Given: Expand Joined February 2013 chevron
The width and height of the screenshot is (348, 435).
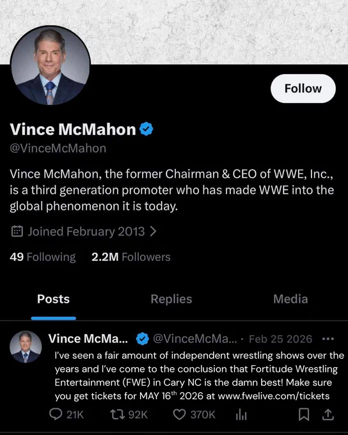Looking at the screenshot, I should coord(153,231).
